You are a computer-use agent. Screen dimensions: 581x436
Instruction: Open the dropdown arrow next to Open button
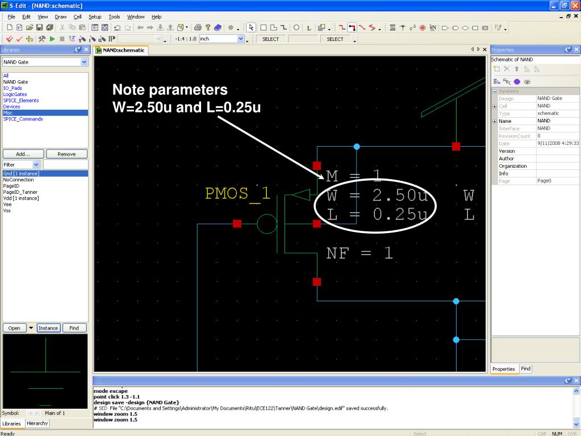tap(31, 328)
